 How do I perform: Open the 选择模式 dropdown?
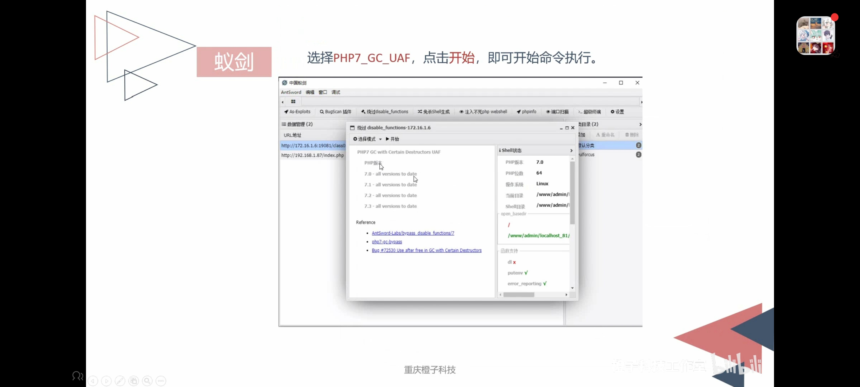point(366,139)
